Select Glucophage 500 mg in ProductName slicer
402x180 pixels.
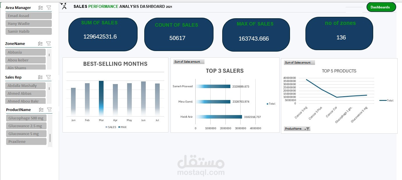point(26,118)
